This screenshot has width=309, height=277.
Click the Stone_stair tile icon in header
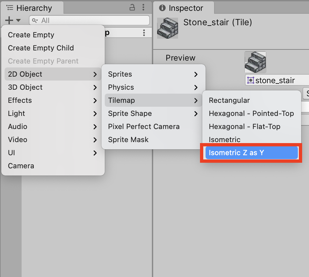pos(168,28)
